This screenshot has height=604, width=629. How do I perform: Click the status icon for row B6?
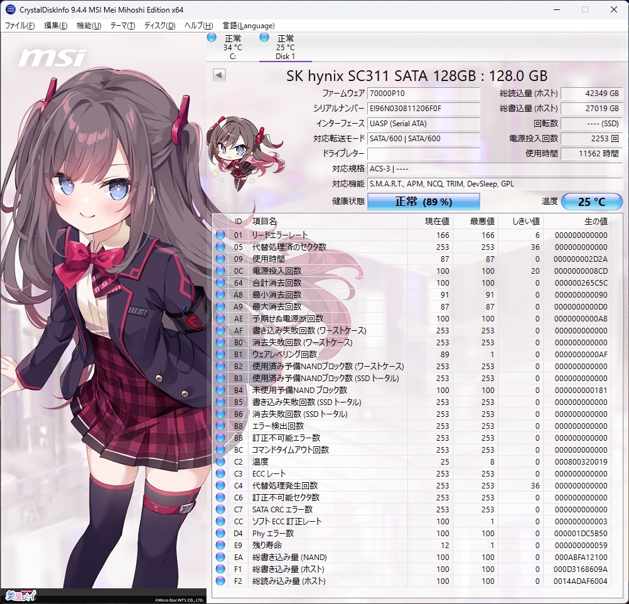220,414
